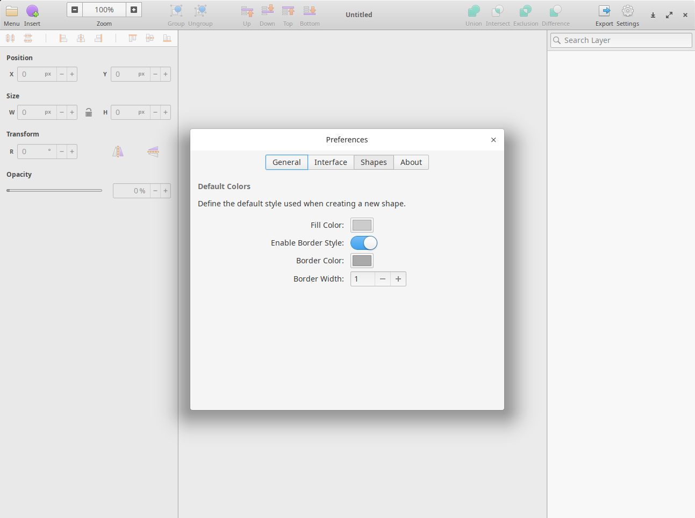The width and height of the screenshot is (695, 518).
Task: Focus the Border Width number field
Action: 363,279
